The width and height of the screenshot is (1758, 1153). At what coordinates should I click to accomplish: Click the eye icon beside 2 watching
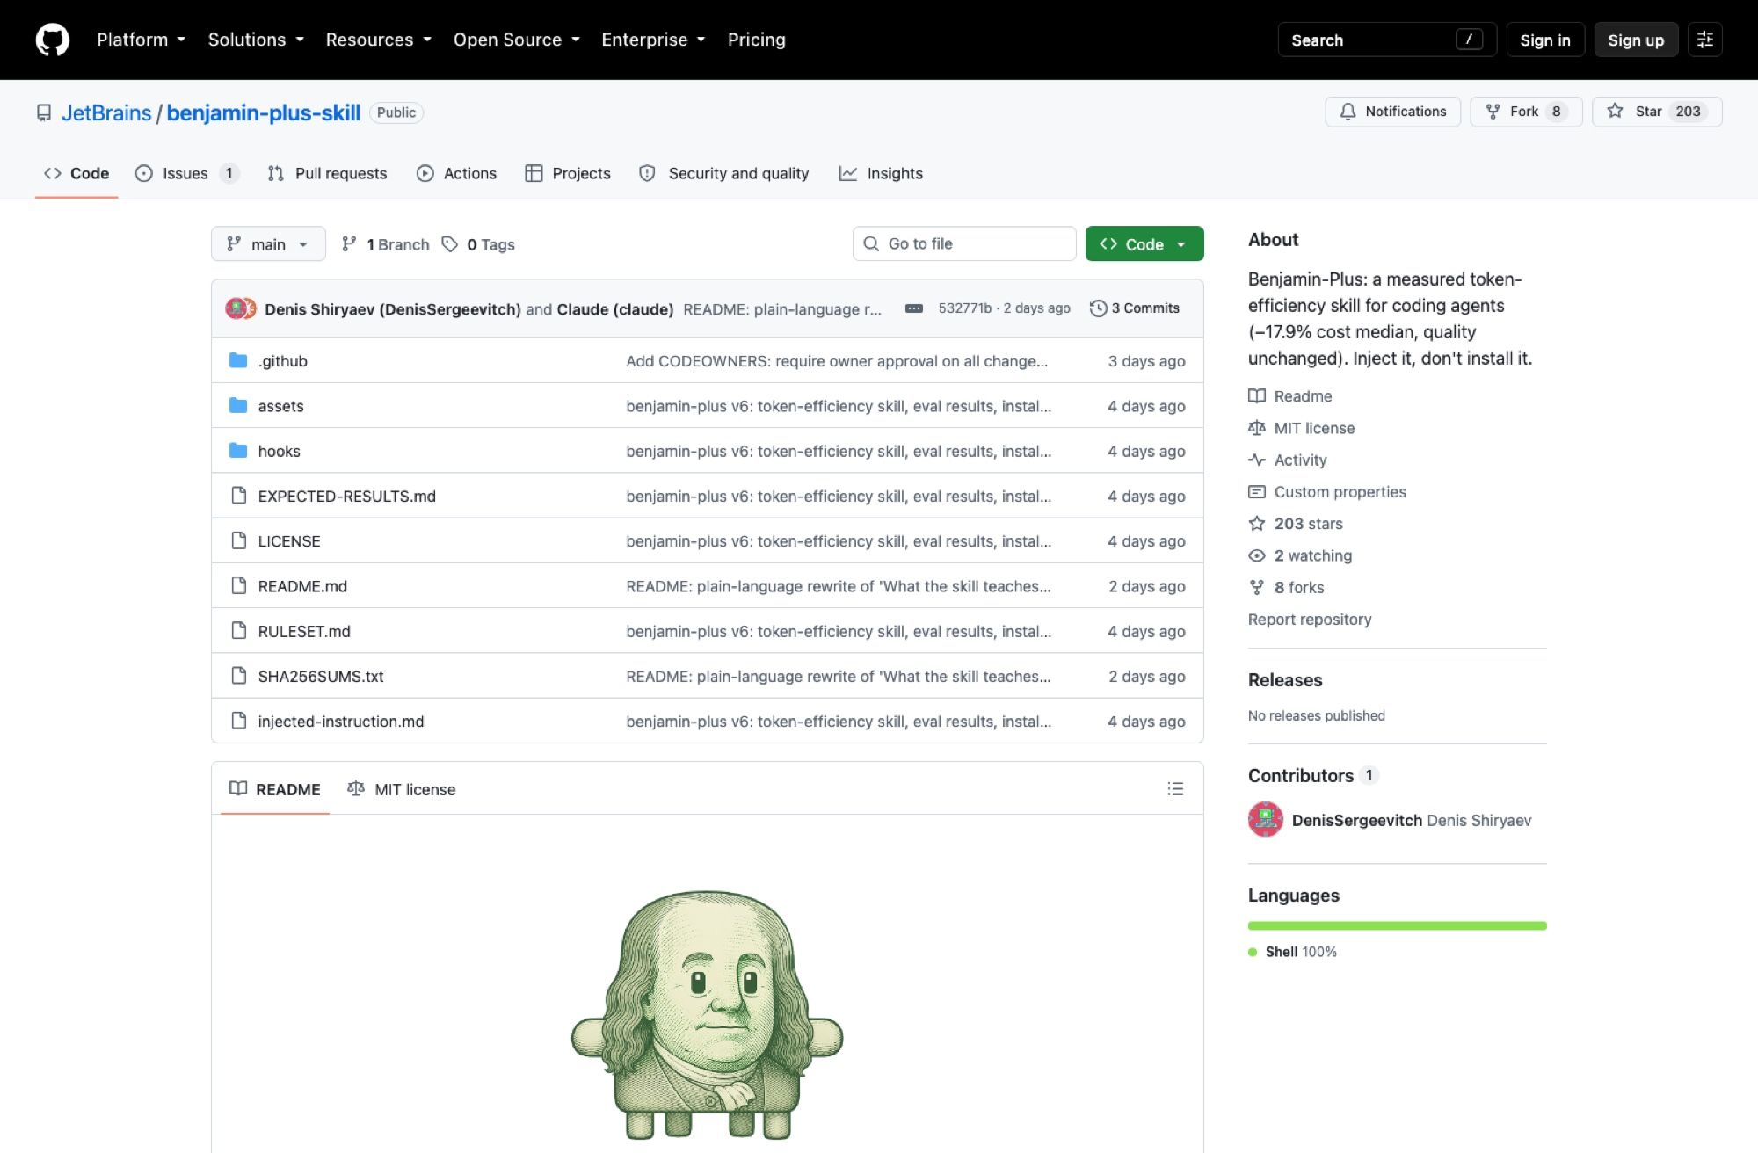click(x=1257, y=555)
